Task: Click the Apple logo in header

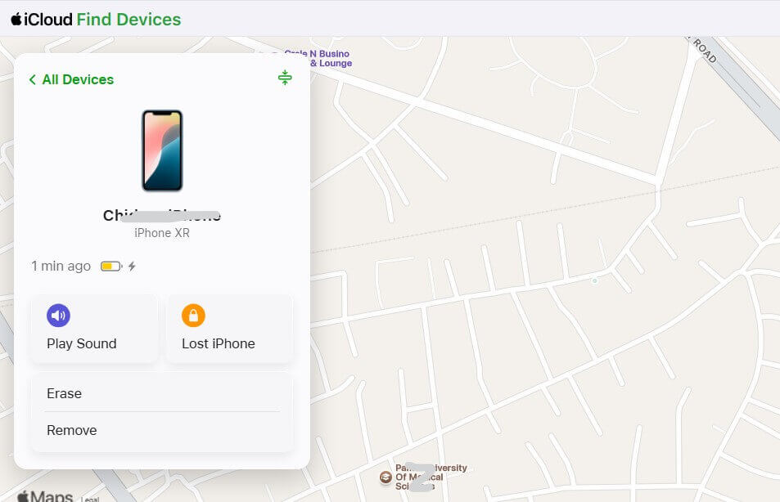Action: coord(16,19)
